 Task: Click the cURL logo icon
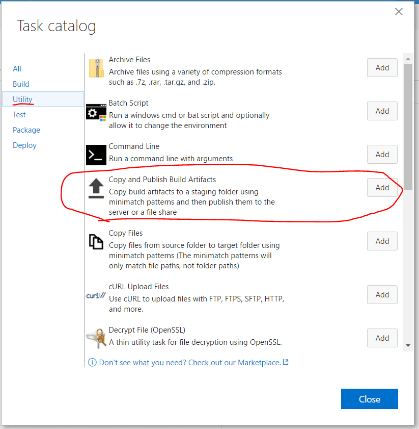click(x=96, y=295)
